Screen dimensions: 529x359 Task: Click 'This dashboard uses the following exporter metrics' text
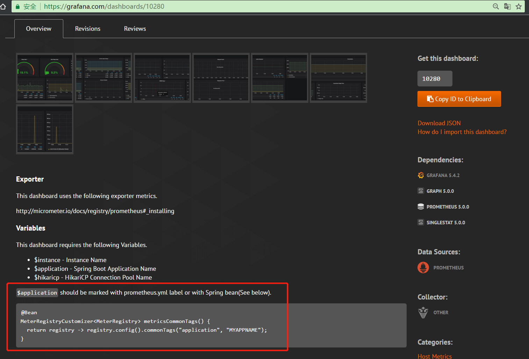click(x=87, y=196)
